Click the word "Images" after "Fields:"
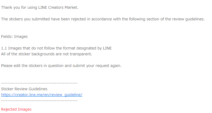Viewport: 212px width, 113px height. tap(21, 37)
